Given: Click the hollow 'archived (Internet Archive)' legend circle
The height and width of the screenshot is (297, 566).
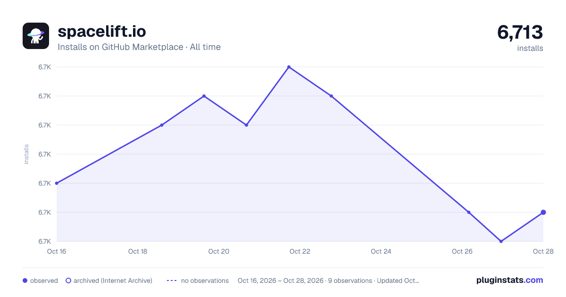Looking at the screenshot, I should [x=68, y=280].
